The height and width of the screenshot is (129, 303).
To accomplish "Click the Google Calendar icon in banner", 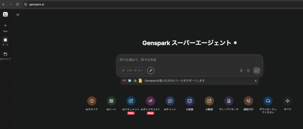I will tap(130, 81).
